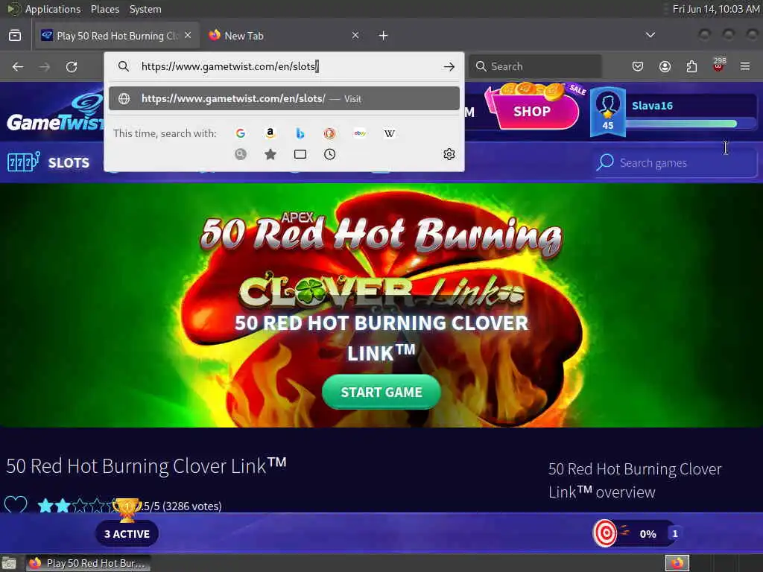Image resolution: width=763 pixels, height=572 pixels.
Task: Open the Firefox hamburger menu
Action: [745, 66]
